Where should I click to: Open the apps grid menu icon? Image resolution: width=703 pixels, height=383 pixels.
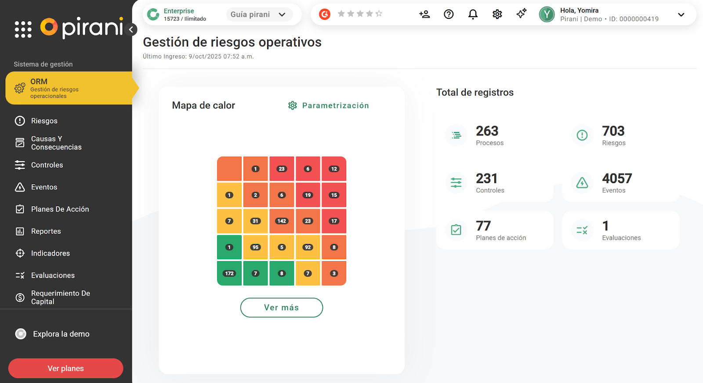coord(23,29)
